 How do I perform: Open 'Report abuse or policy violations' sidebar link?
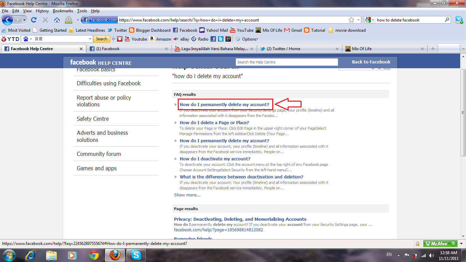(104, 101)
